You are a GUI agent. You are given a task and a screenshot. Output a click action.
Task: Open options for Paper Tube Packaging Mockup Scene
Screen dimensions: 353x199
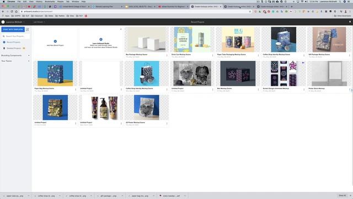click(258, 55)
